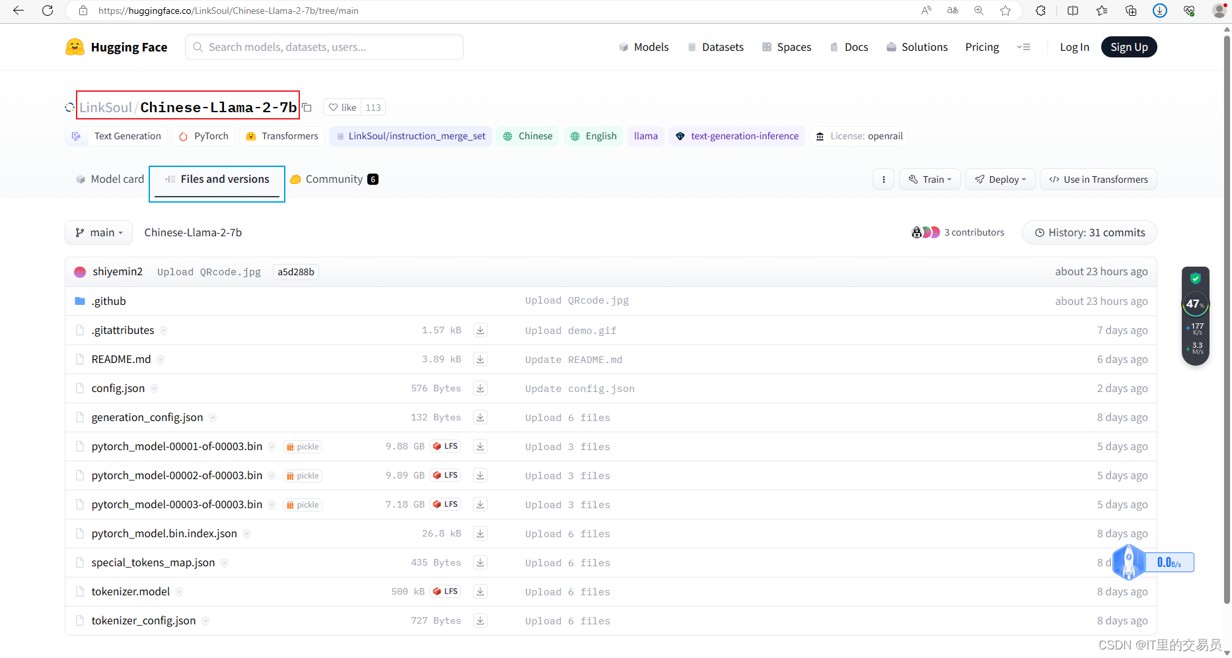Open Solutions in navigation
1232x658 pixels.
pos(917,47)
